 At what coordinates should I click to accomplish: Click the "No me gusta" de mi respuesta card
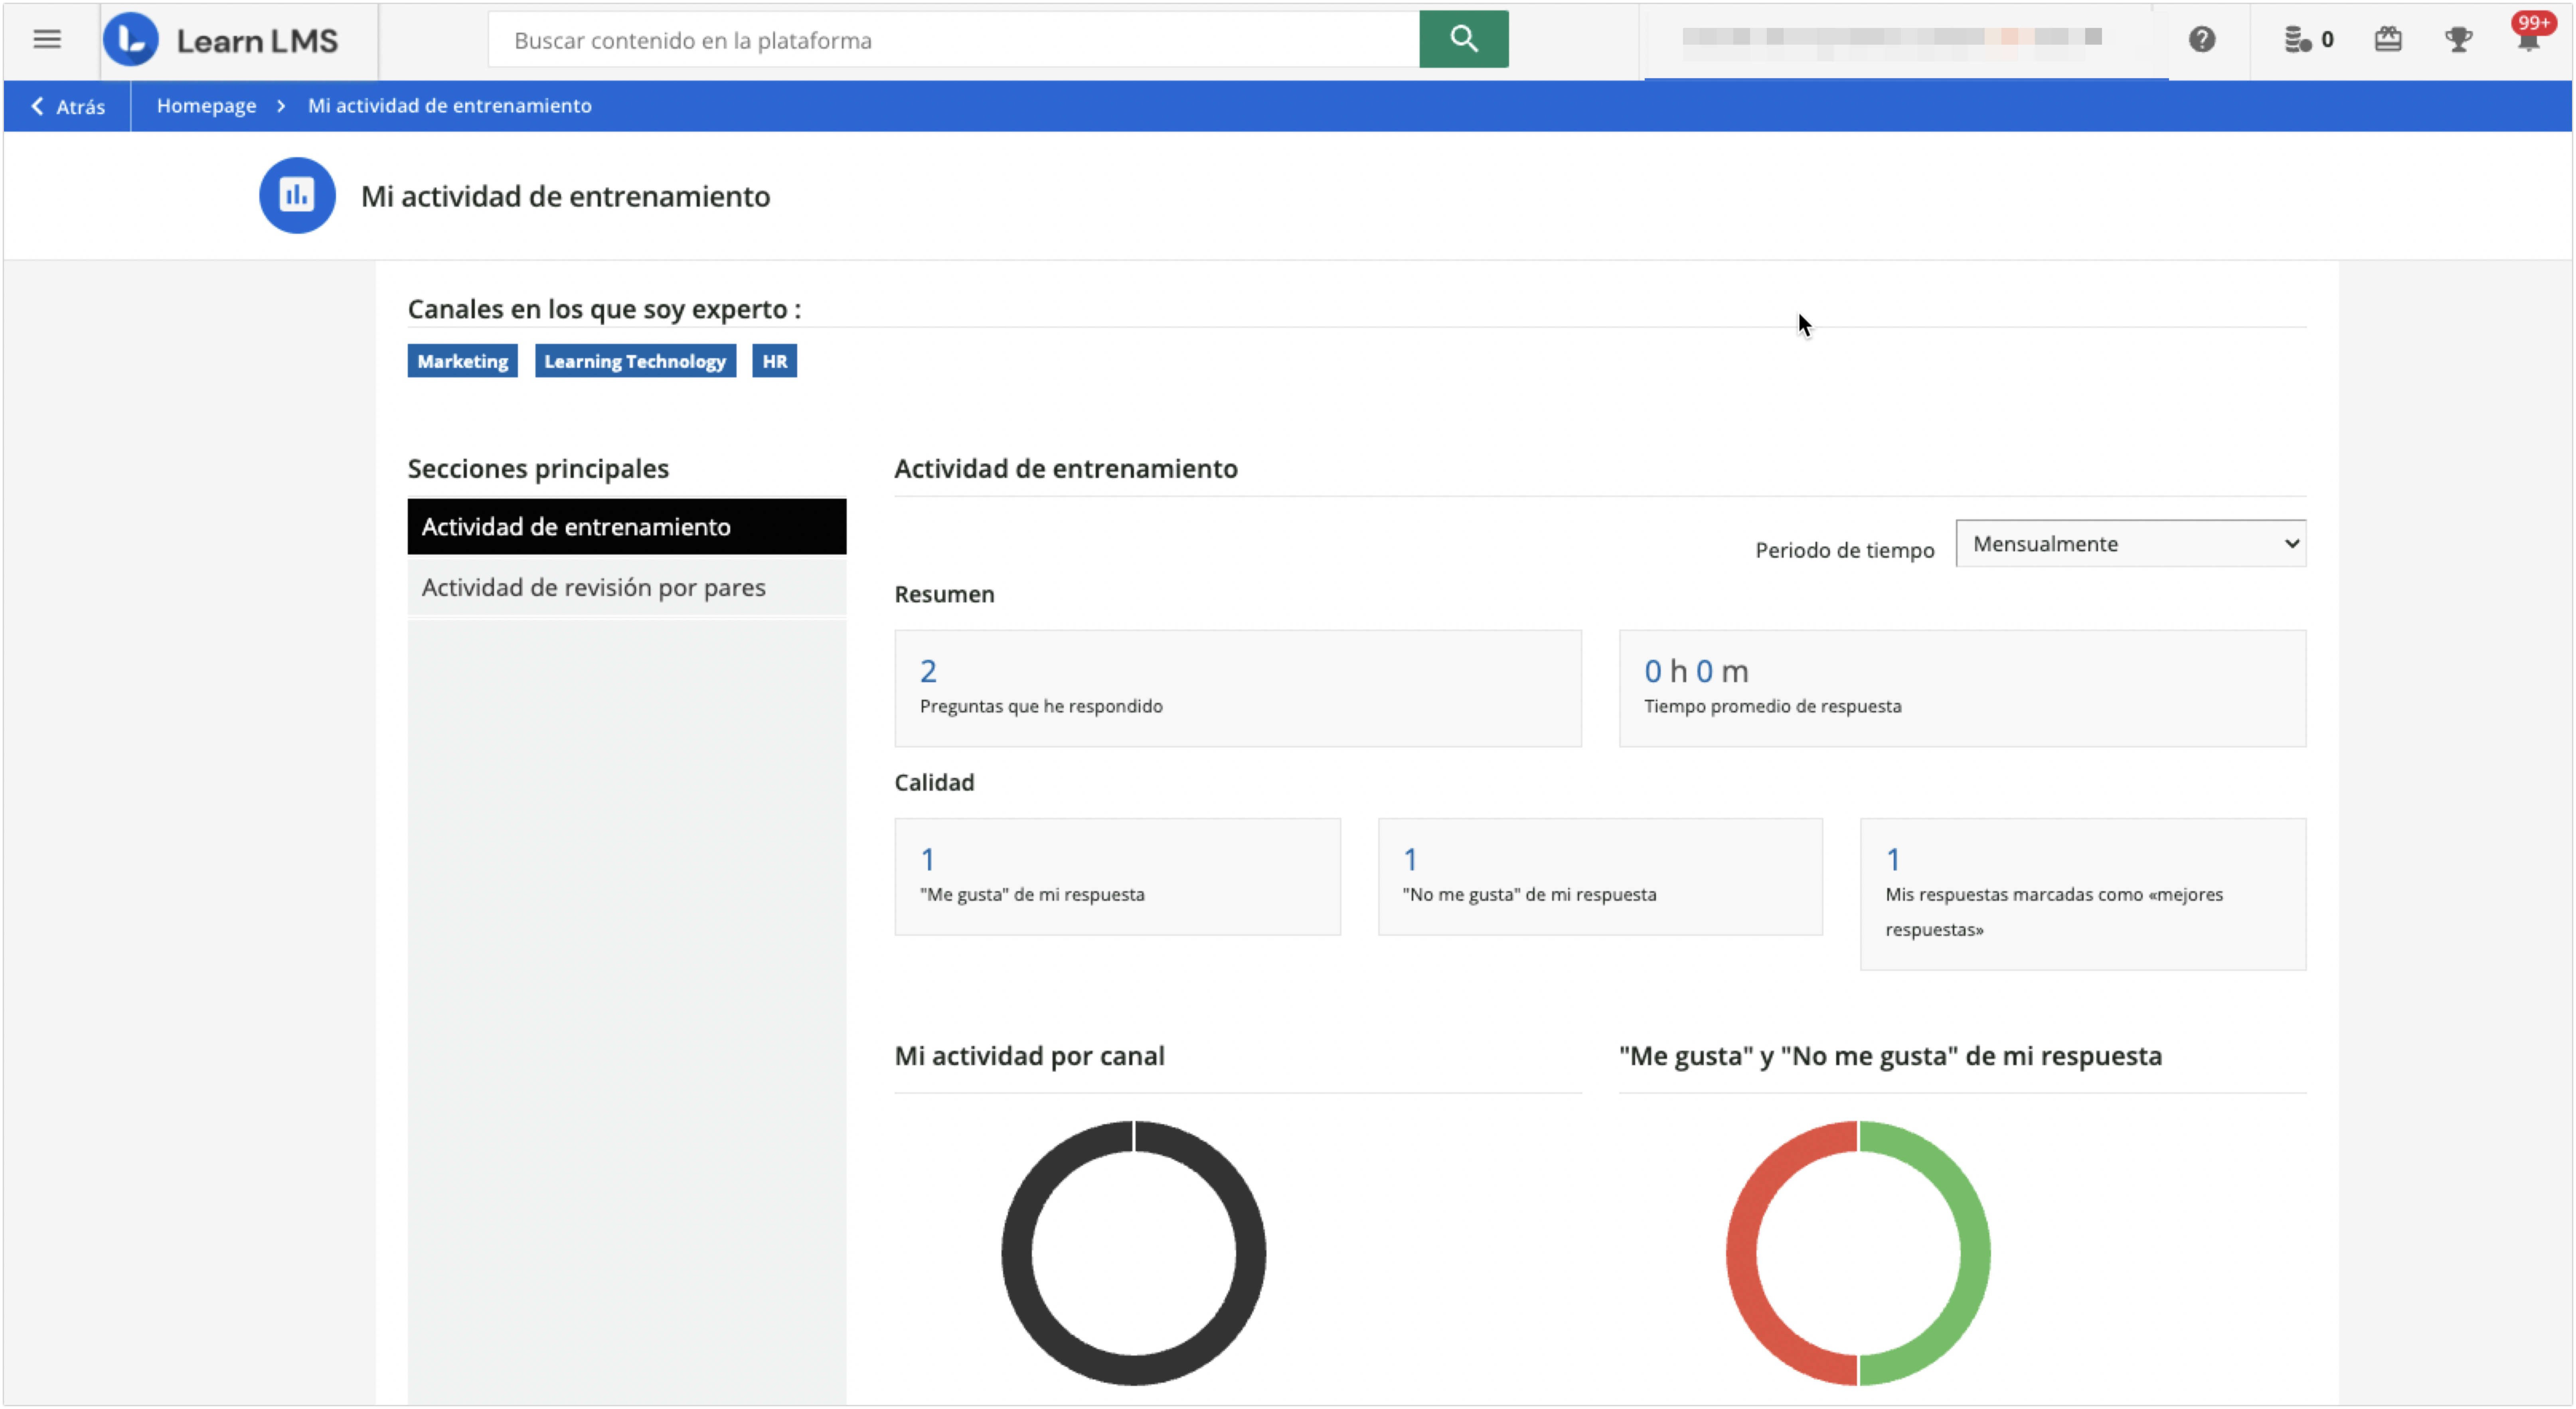(x=1600, y=877)
